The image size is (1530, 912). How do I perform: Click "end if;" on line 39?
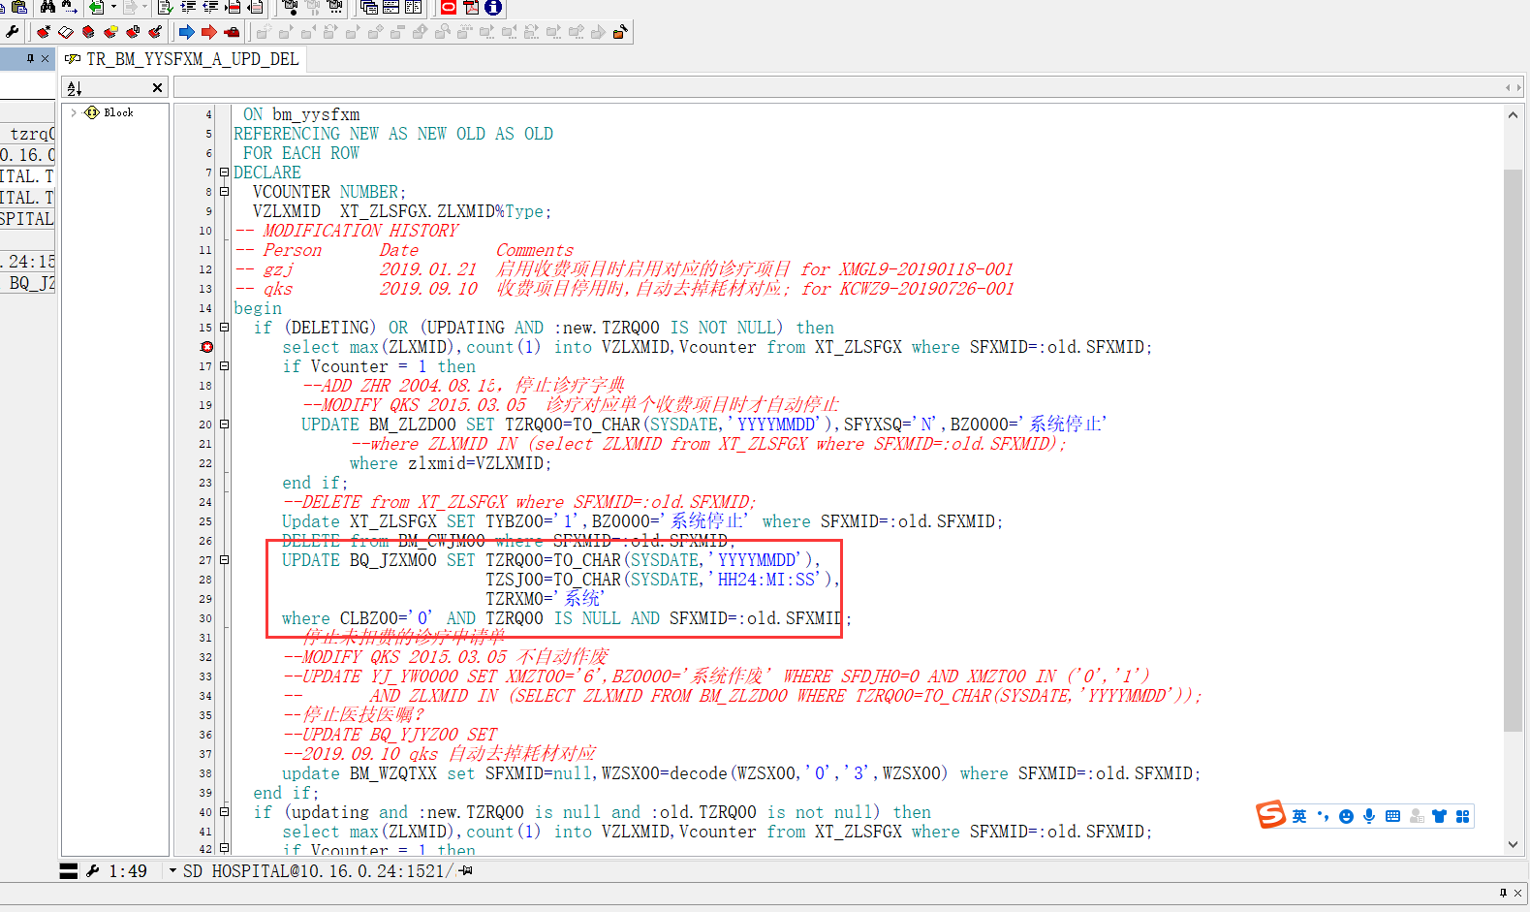point(286,793)
